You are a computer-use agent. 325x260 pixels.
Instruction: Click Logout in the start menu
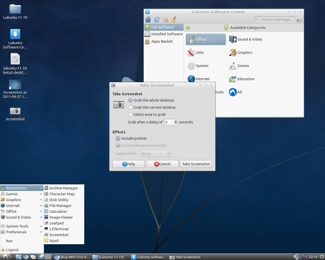pos(22,250)
